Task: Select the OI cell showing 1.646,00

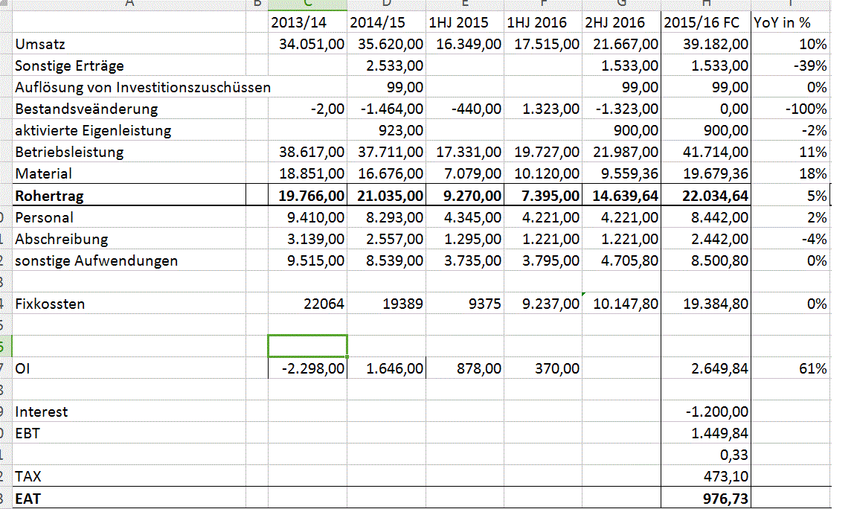Action: coord(386,368)
